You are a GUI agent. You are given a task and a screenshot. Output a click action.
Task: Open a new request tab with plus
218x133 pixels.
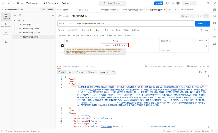(x=169, y=10)
